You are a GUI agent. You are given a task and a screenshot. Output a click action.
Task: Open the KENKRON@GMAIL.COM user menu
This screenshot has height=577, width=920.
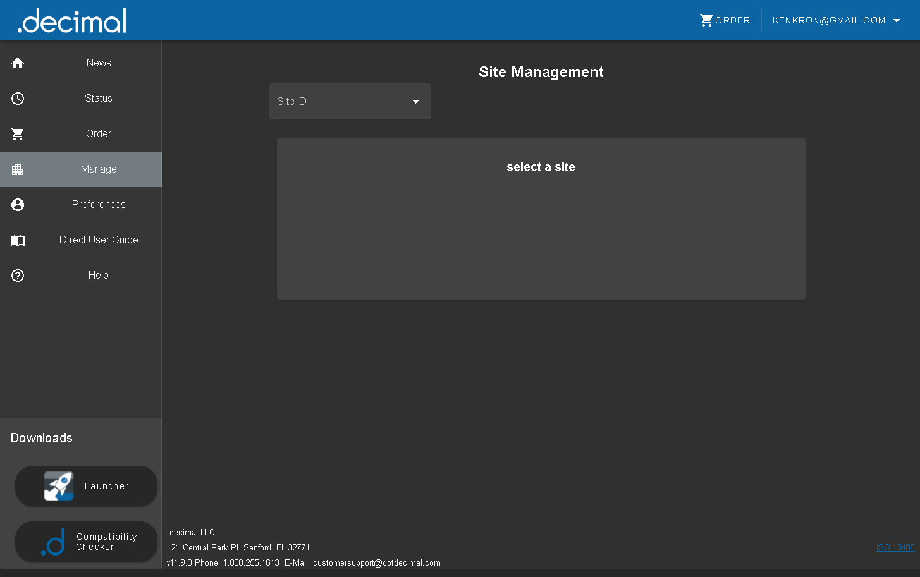click(828, 21)
